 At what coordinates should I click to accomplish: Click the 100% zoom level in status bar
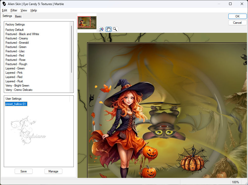tap(235, 182)
